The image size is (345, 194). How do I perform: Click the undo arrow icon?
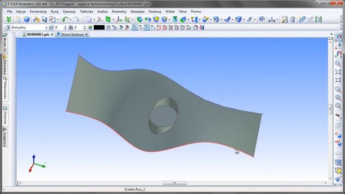[65, 19]
